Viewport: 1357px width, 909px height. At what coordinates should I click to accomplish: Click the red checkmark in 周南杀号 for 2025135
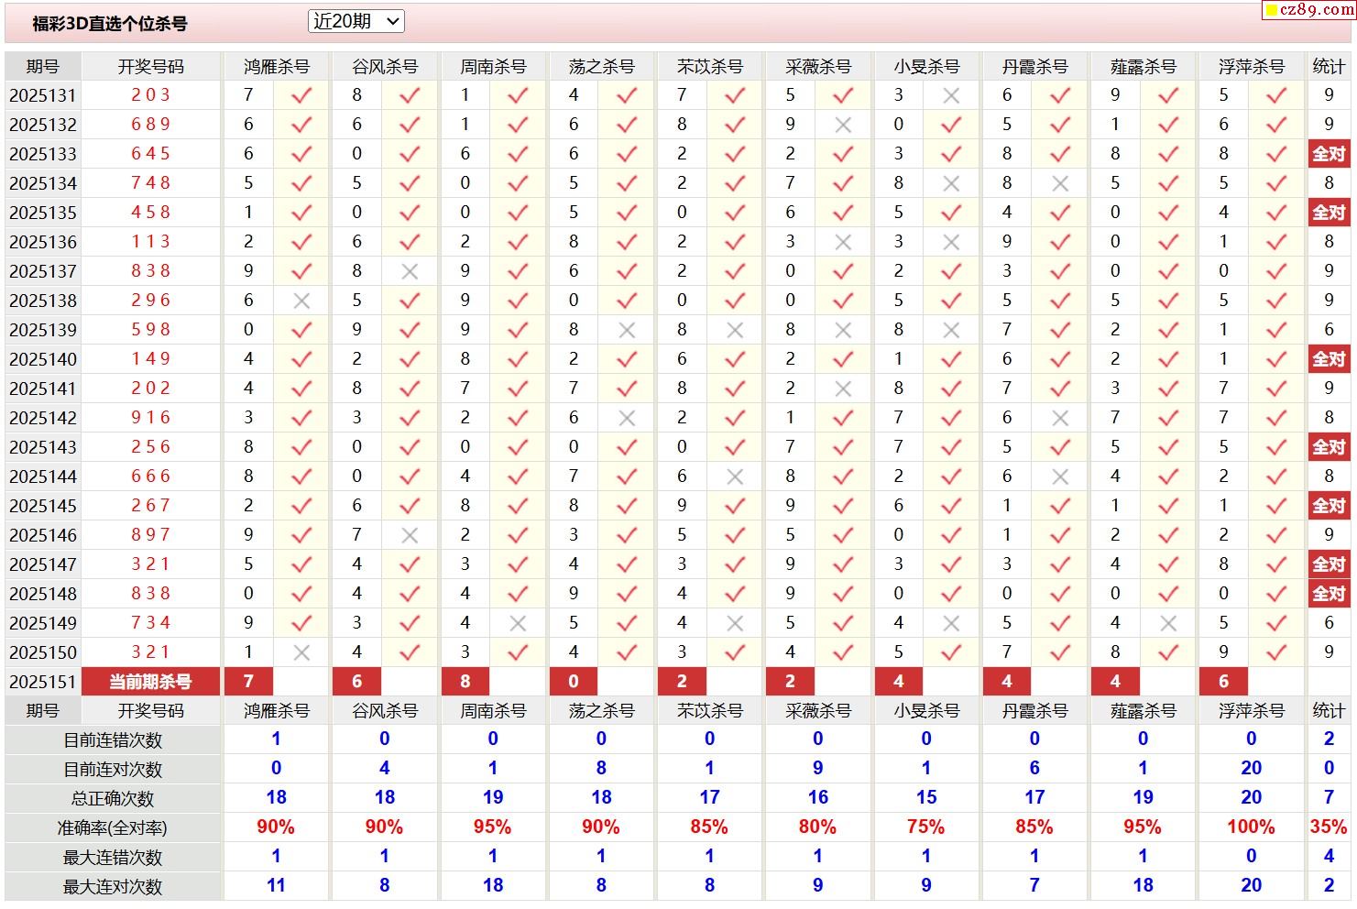[x=518, y=213]
